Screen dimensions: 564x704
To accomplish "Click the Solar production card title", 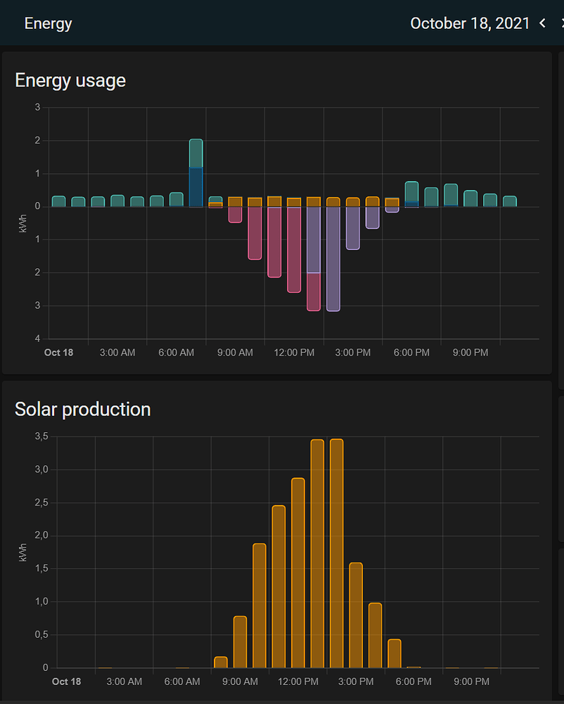I will click(82, 409).
